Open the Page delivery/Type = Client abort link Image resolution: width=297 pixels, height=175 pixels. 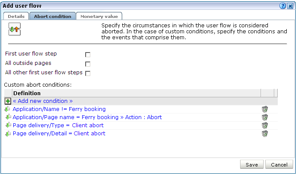click(x=58, y=125)
